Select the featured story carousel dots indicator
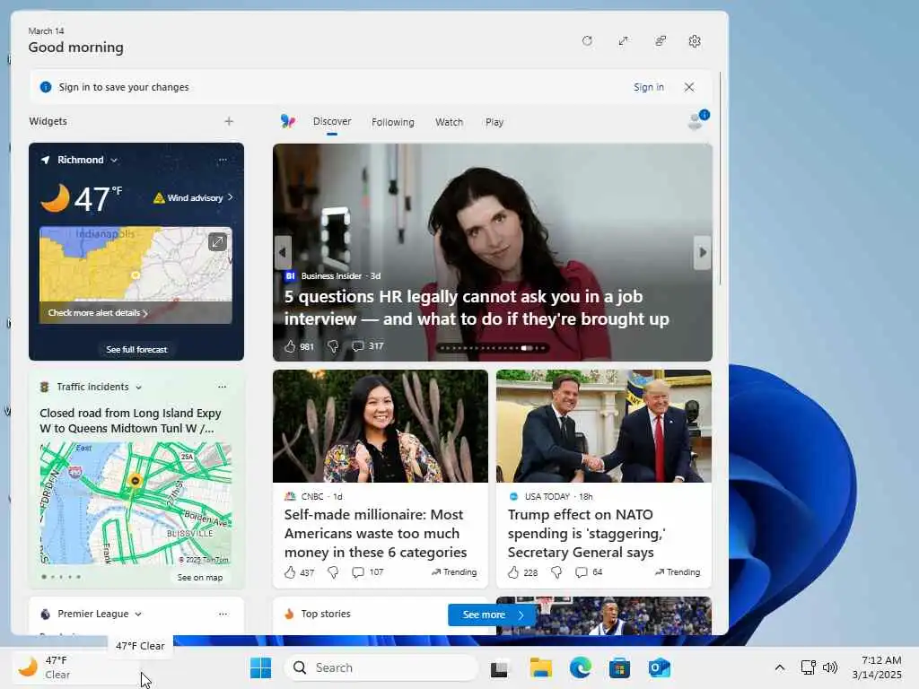 coord(493,348)
